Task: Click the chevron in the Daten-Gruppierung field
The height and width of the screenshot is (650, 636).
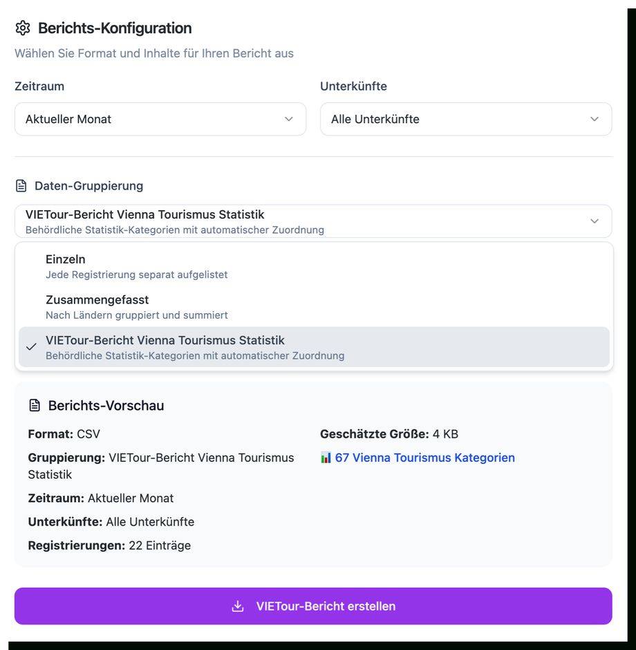Action: (595, 221)
